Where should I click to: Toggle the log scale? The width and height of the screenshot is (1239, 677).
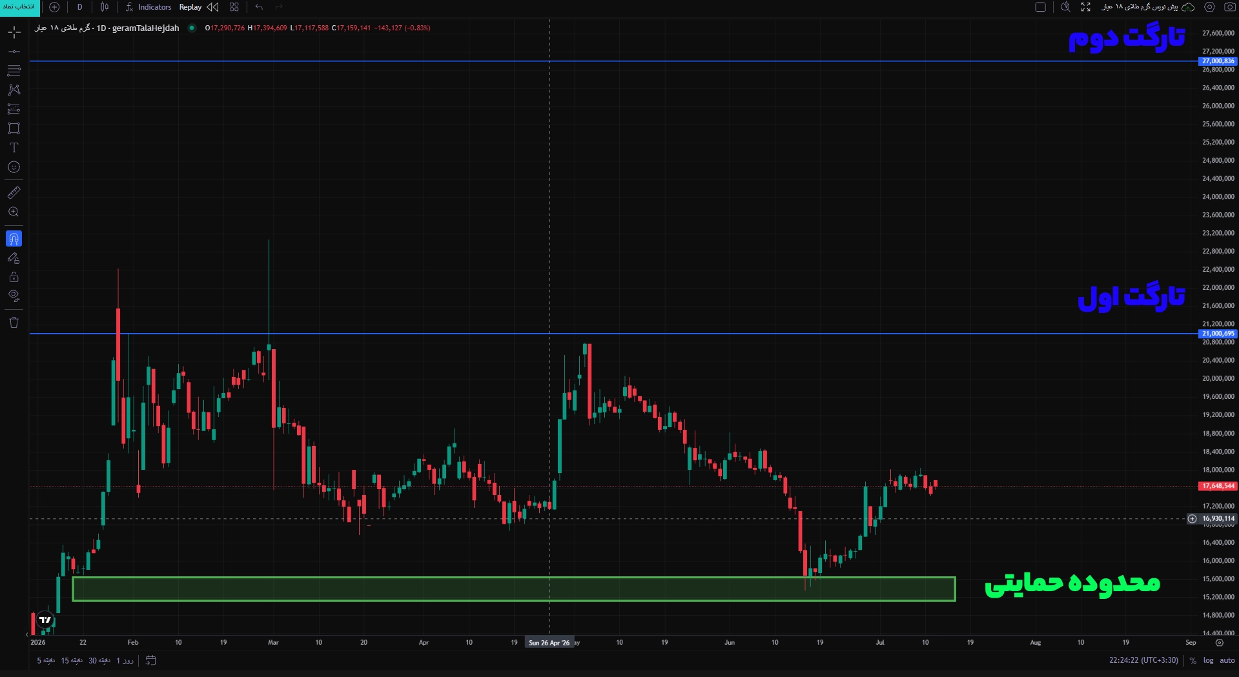(1208, 660)
